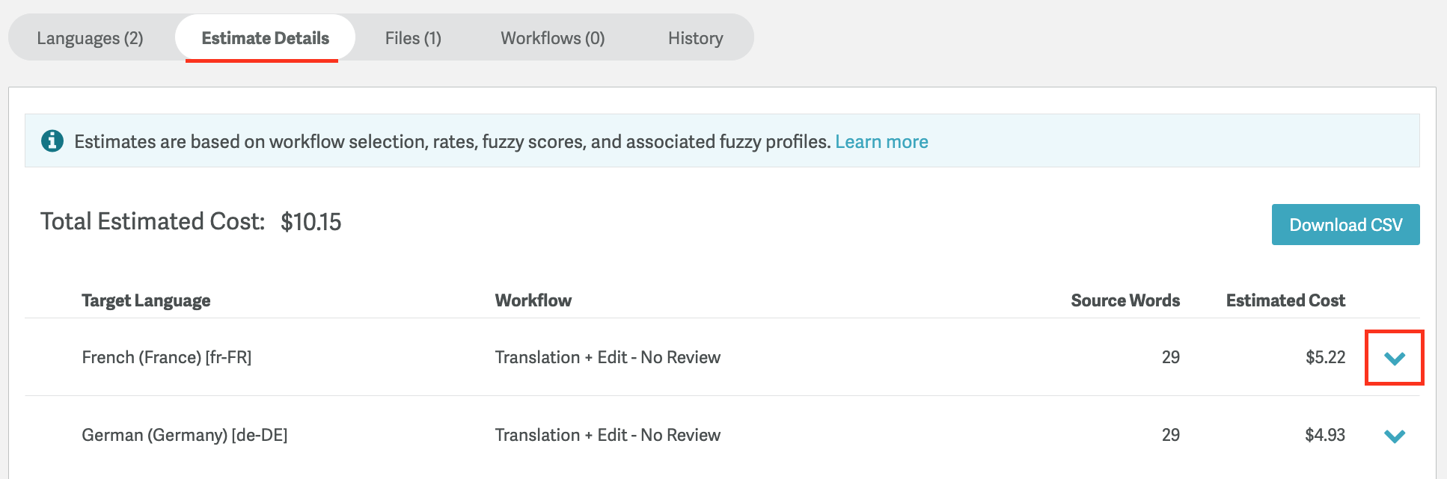Viewport: 1447px width, 479px height.
Task: Click the Download CSV button
Action: tap(1345, 224)
